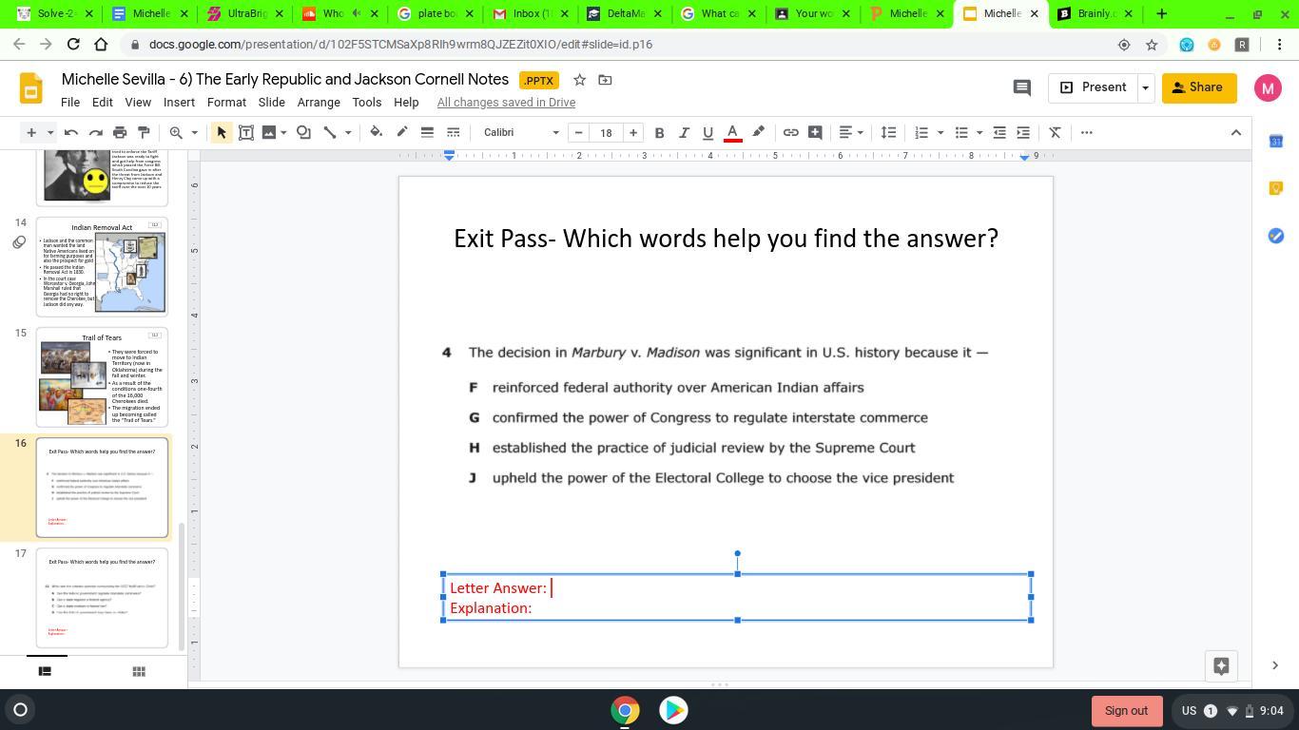Star this presentation
Viewport: 1299px width, 730px height.
pos(579,80)
